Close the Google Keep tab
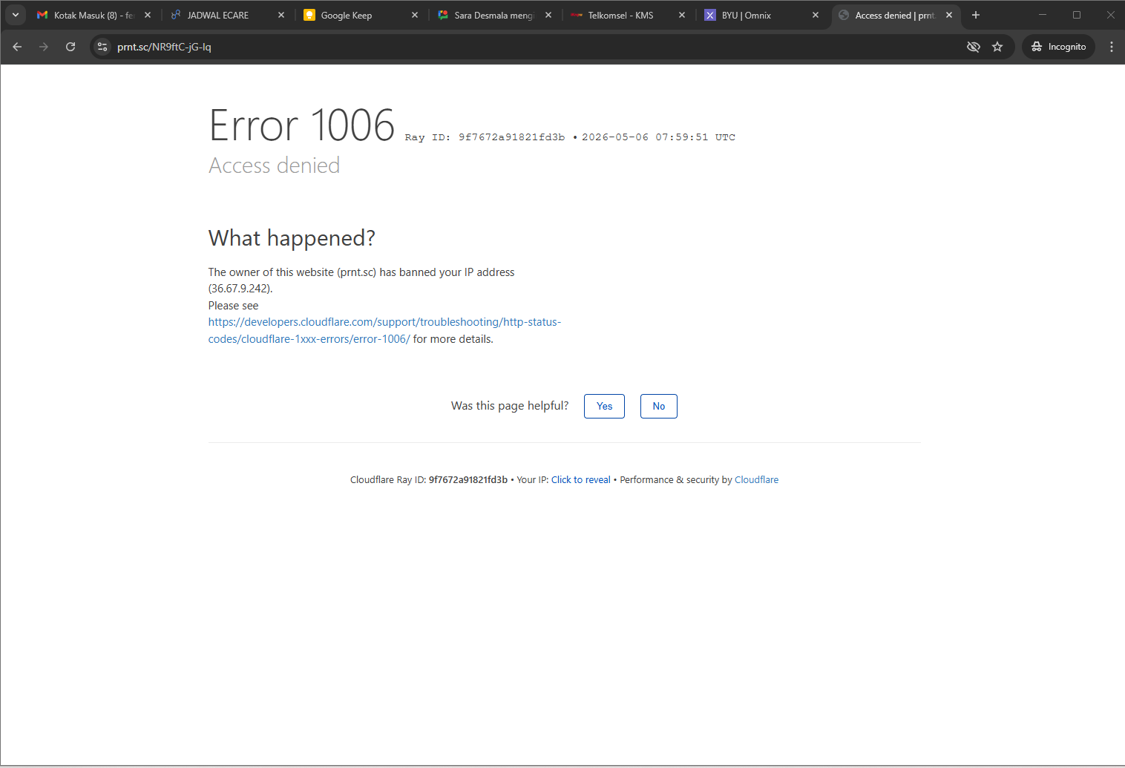 [x=415, y=15]
